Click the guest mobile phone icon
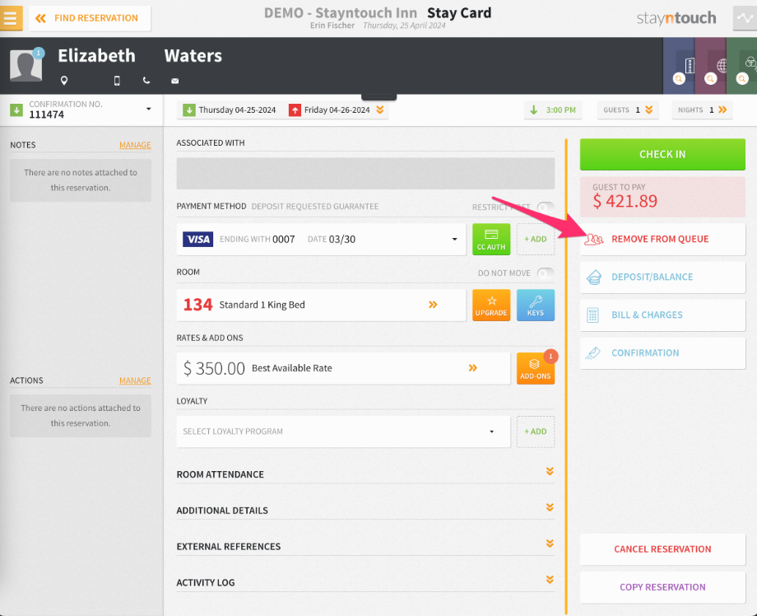Viewport: 757px width, 616px height. point(117,81)
